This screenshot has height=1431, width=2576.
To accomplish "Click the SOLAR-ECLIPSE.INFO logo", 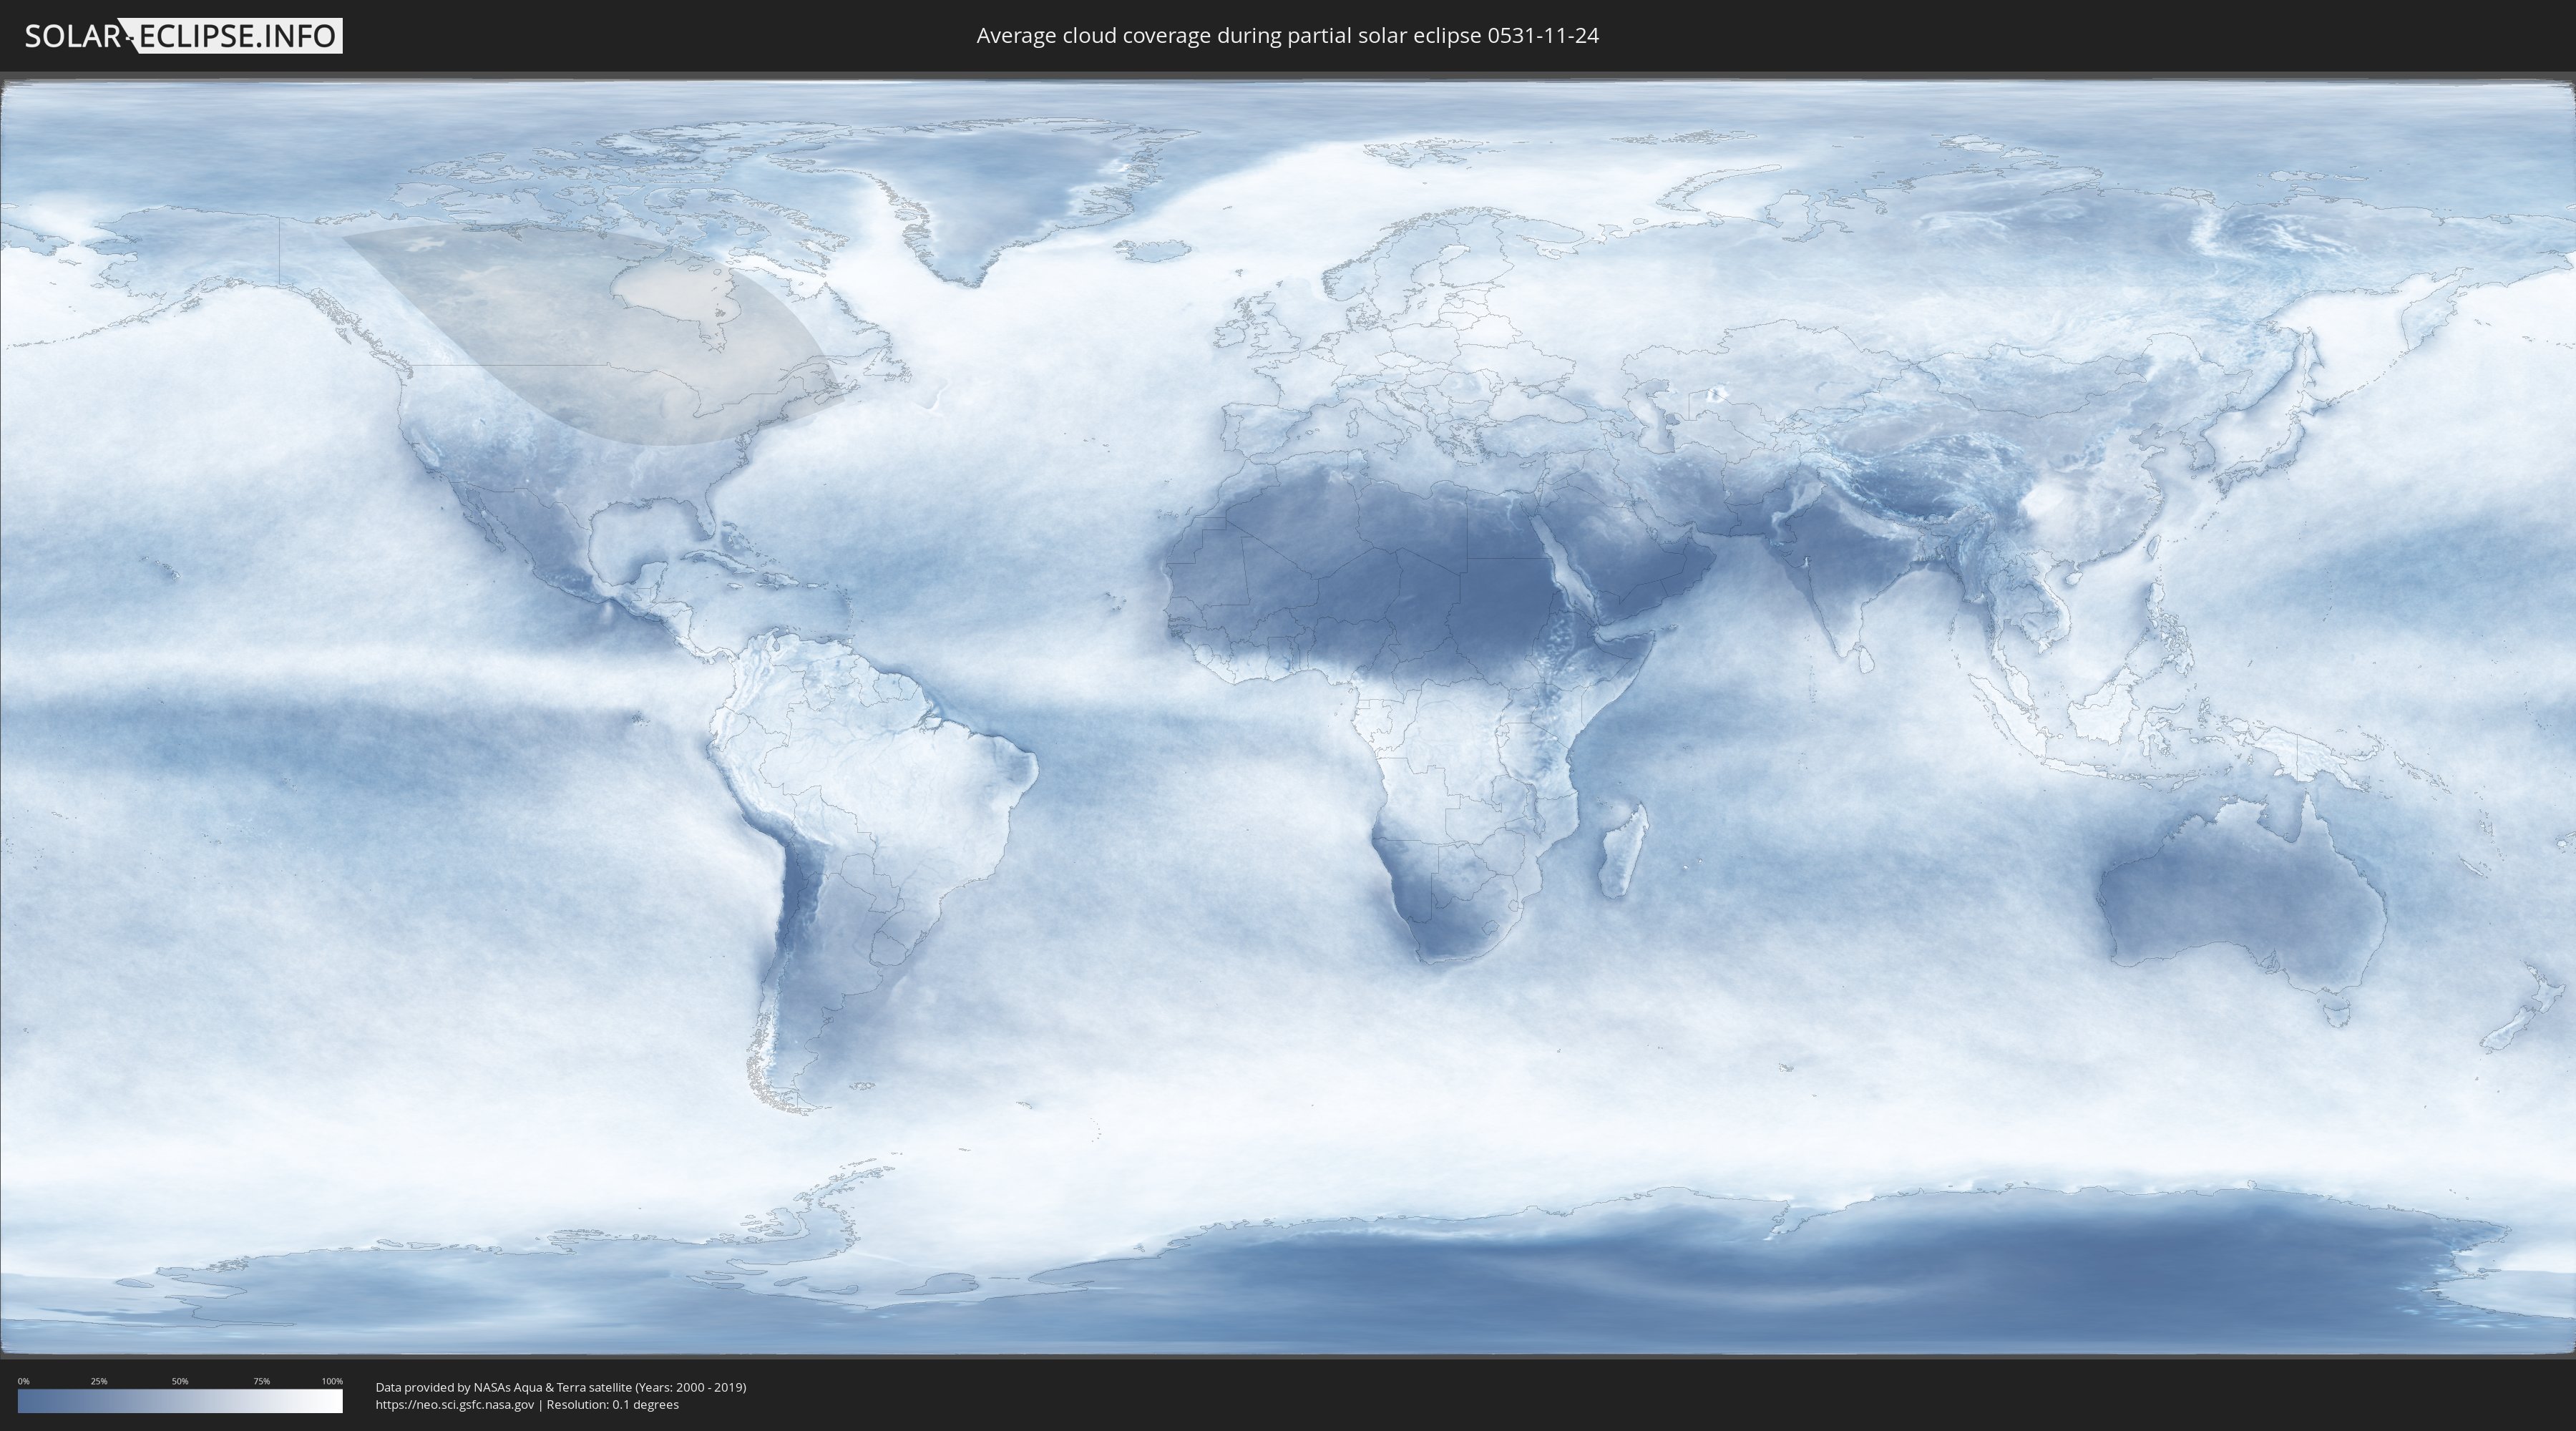I will point(183,36).
